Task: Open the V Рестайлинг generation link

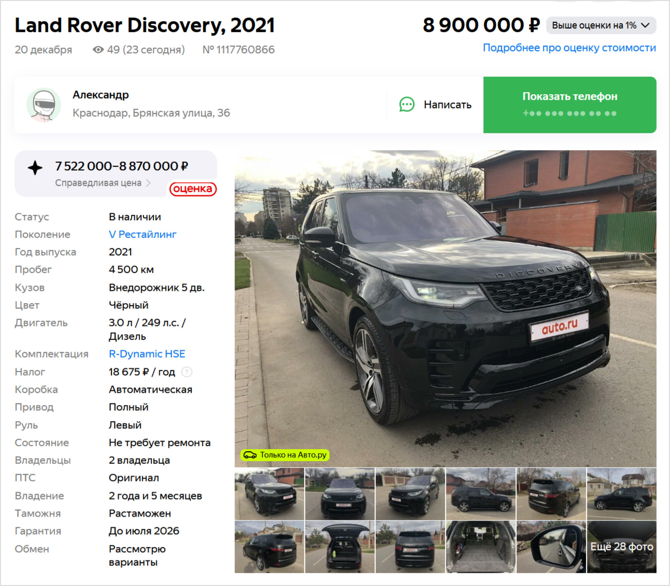Action: 142,235
